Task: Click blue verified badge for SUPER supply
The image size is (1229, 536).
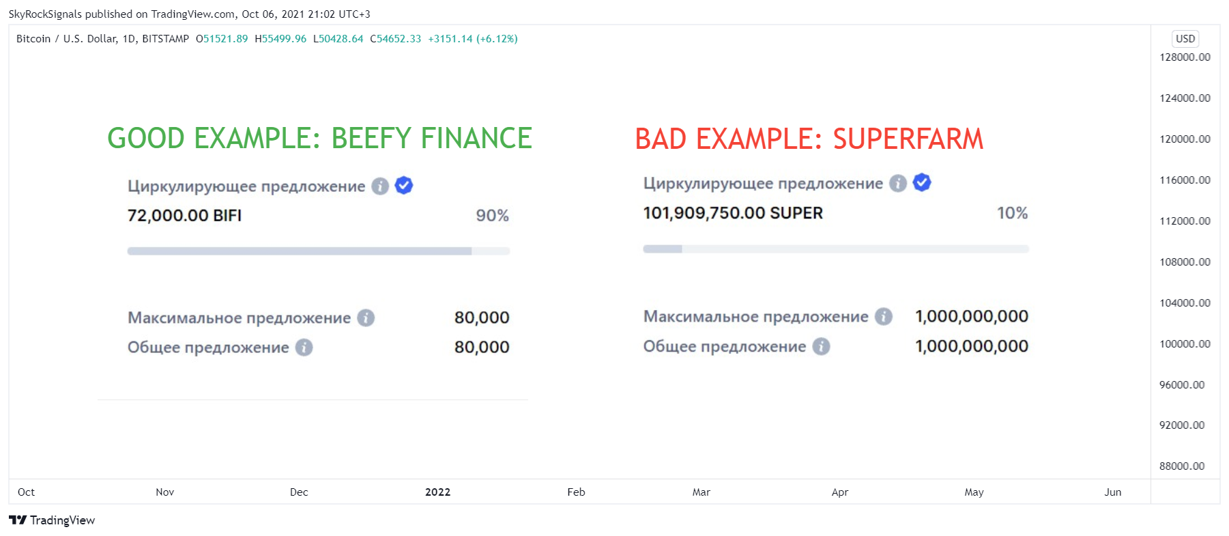Action: coord(922,182)
